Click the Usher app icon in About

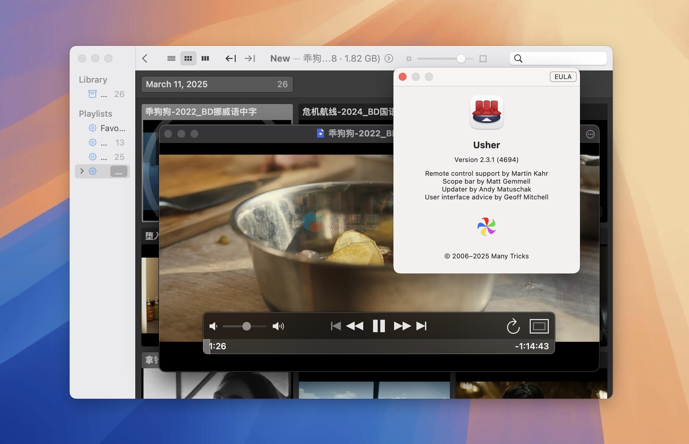point(486,112)
